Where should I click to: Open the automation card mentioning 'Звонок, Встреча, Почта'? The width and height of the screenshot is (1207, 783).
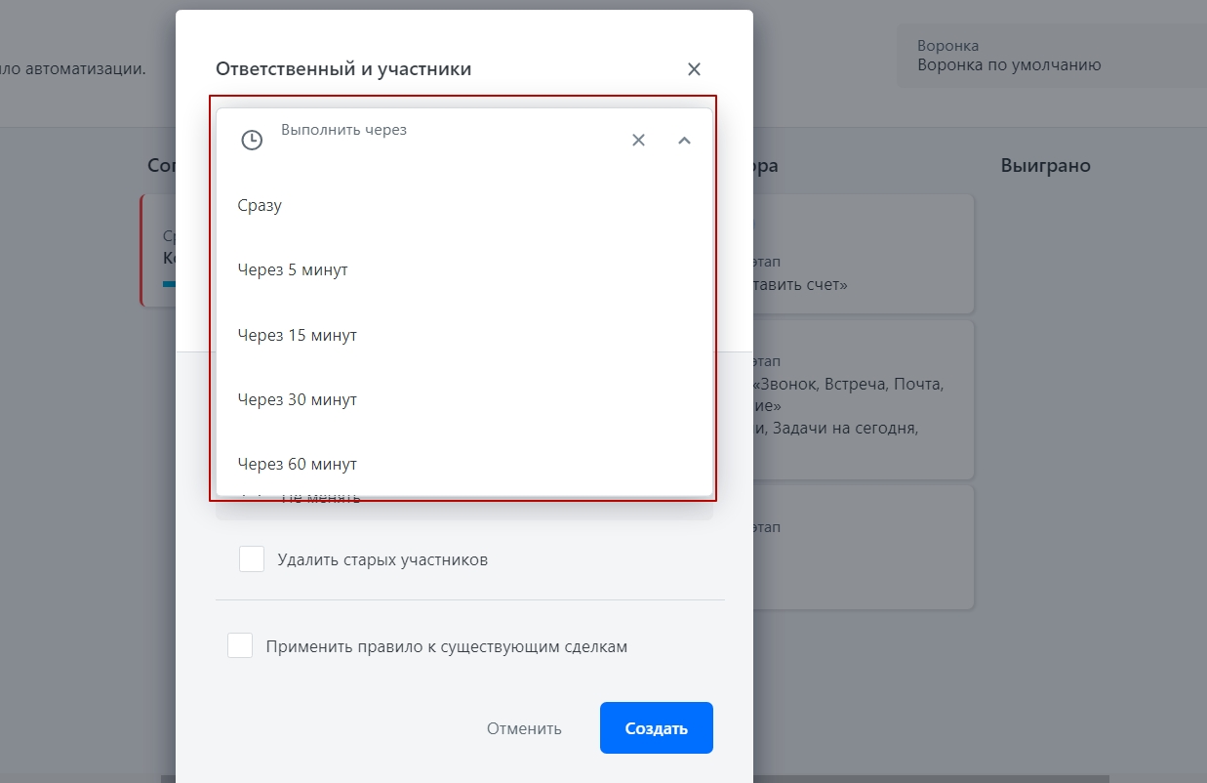coord(864,400)
